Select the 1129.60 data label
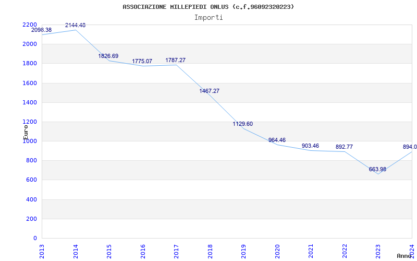Viewport: 417px width, 261px height. point(242,124)
